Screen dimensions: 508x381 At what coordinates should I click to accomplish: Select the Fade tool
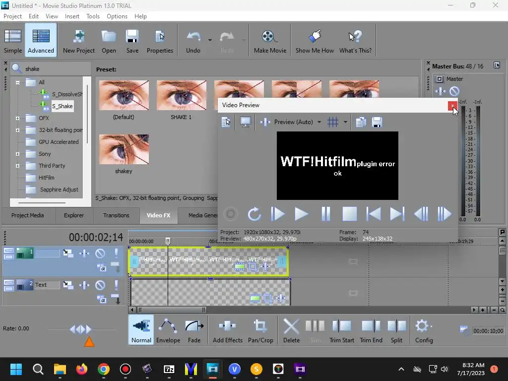click(x=194, y=330)
